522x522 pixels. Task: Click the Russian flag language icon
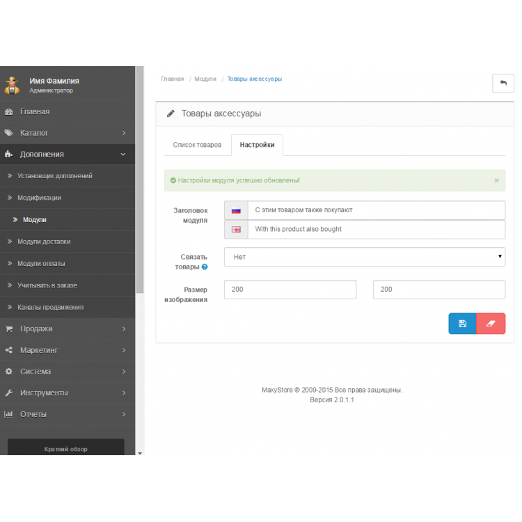click(236, 210)
